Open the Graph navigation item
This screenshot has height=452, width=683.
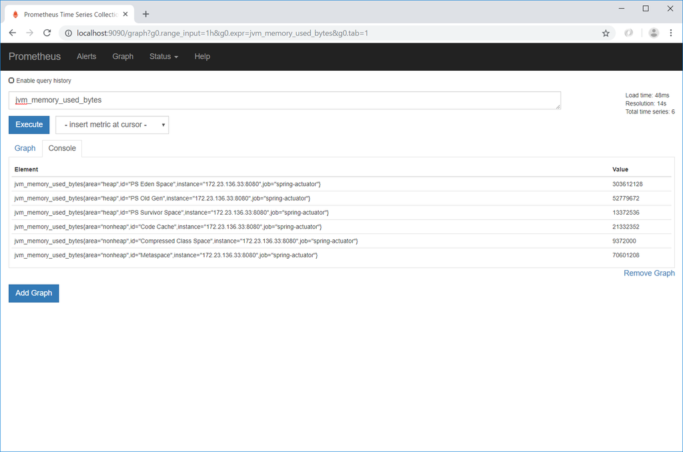click(123, 57)
